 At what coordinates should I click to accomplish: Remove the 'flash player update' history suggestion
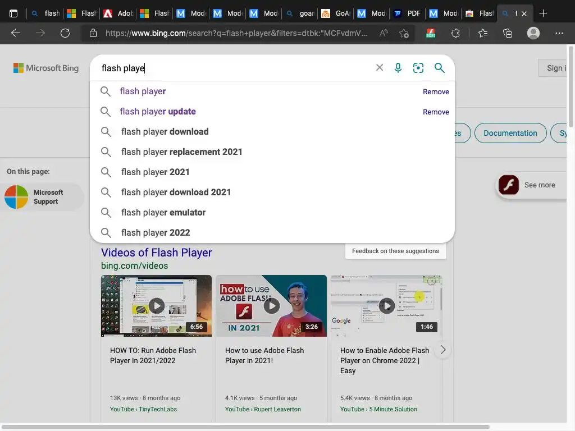point(436,112)
